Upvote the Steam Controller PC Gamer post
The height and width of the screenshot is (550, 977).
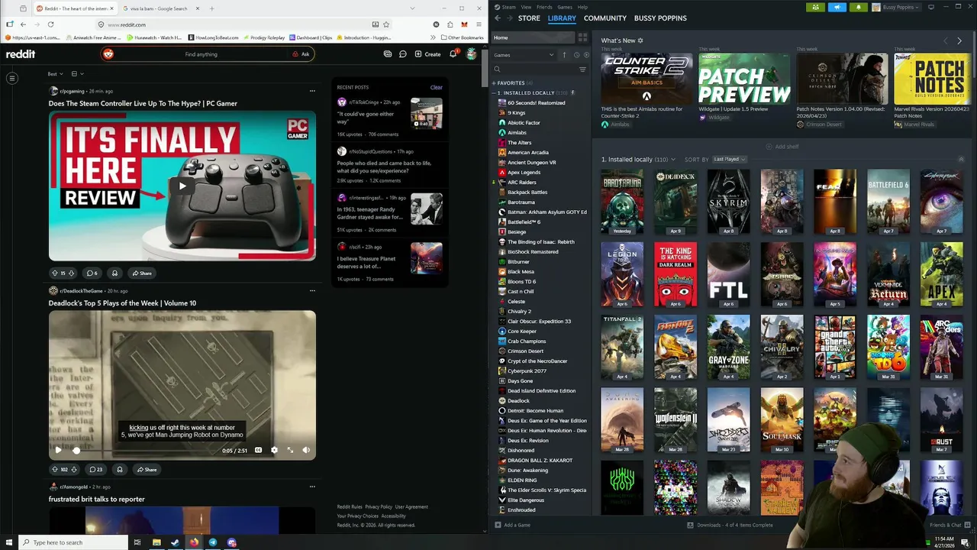point(54,273)
